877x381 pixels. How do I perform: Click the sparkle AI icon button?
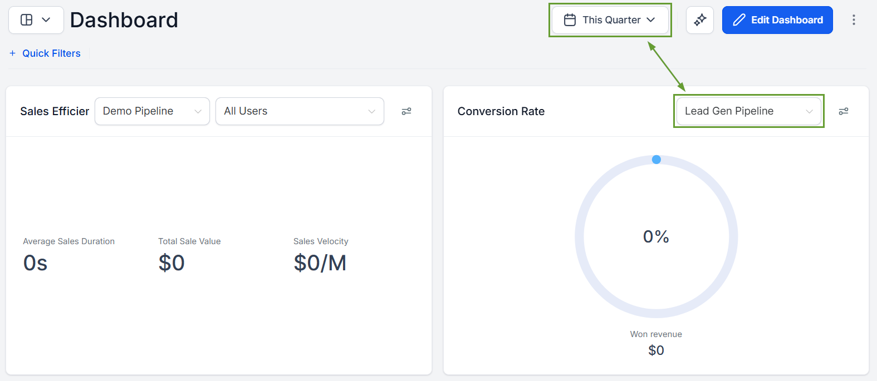[x=700, y=20]
